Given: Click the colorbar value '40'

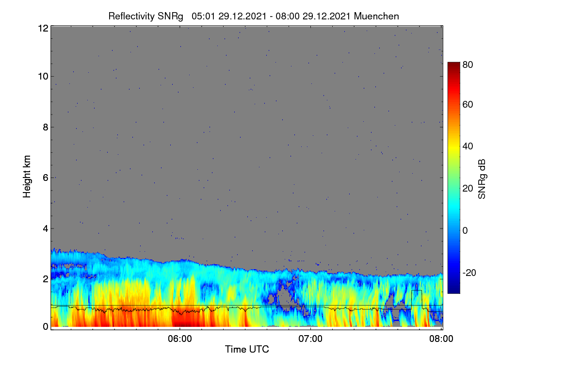Looking at the screenshot, I should [468, 146].
